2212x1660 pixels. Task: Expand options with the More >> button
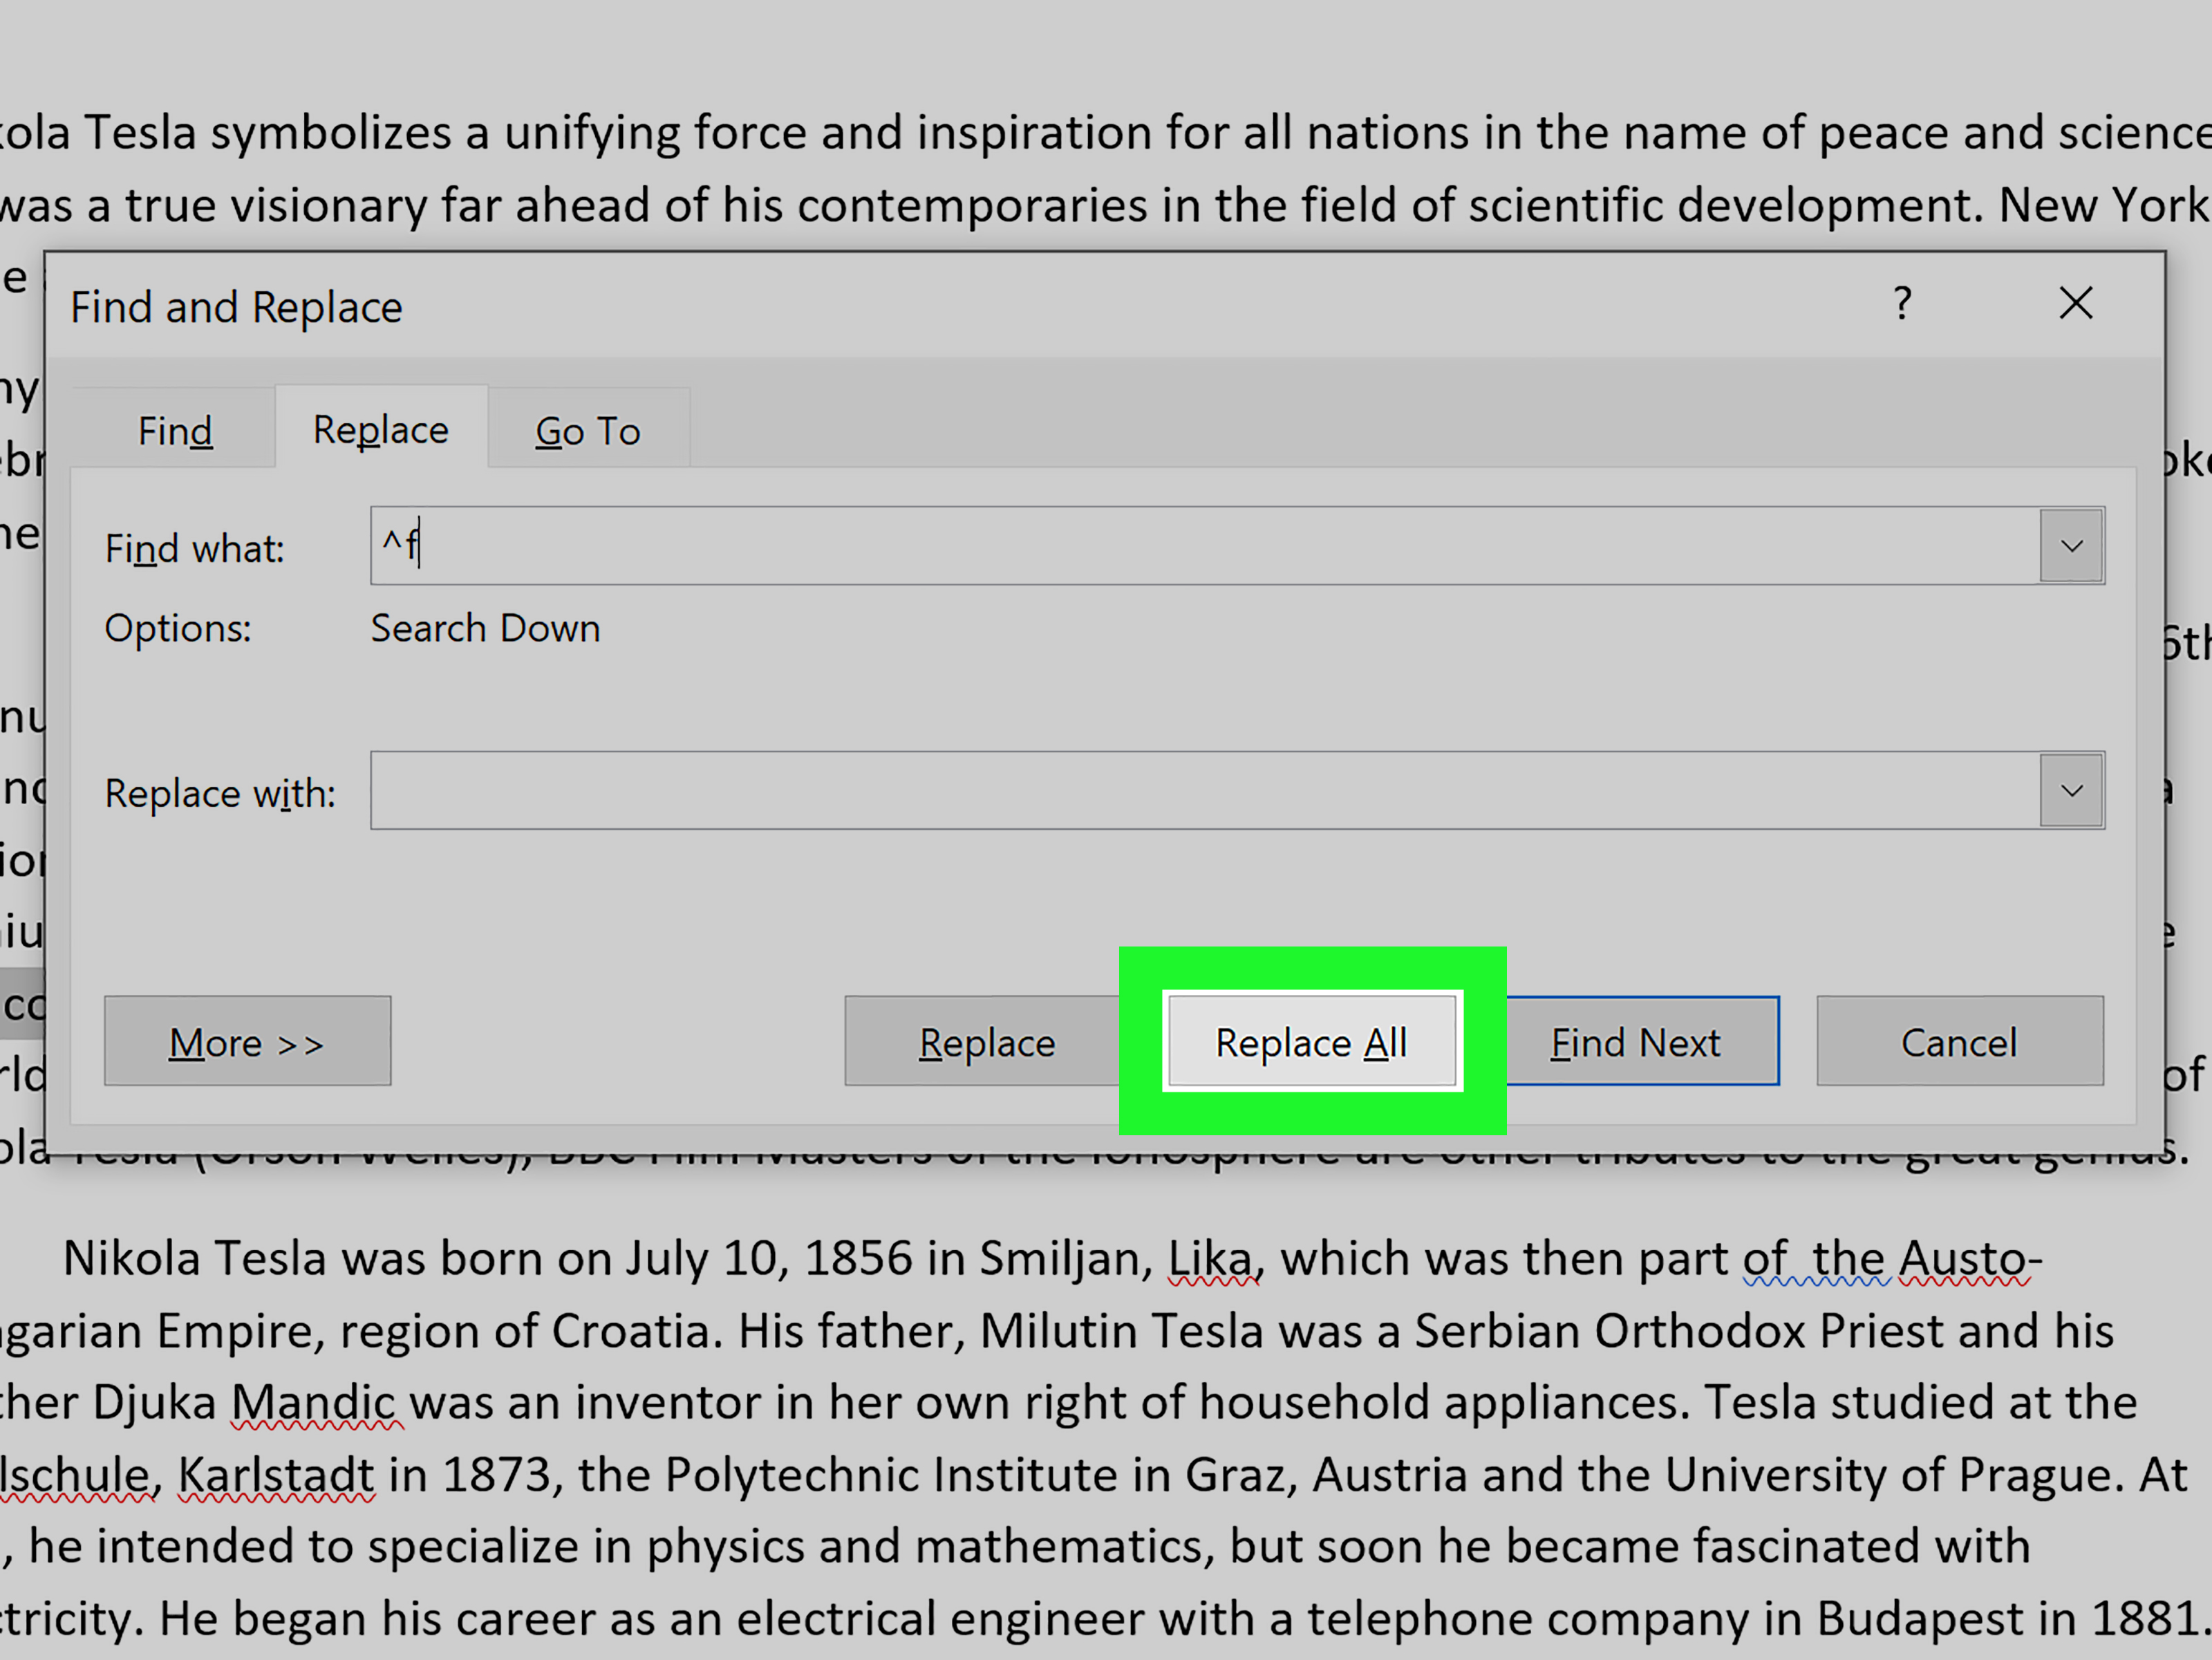[x=247, y=1041]
